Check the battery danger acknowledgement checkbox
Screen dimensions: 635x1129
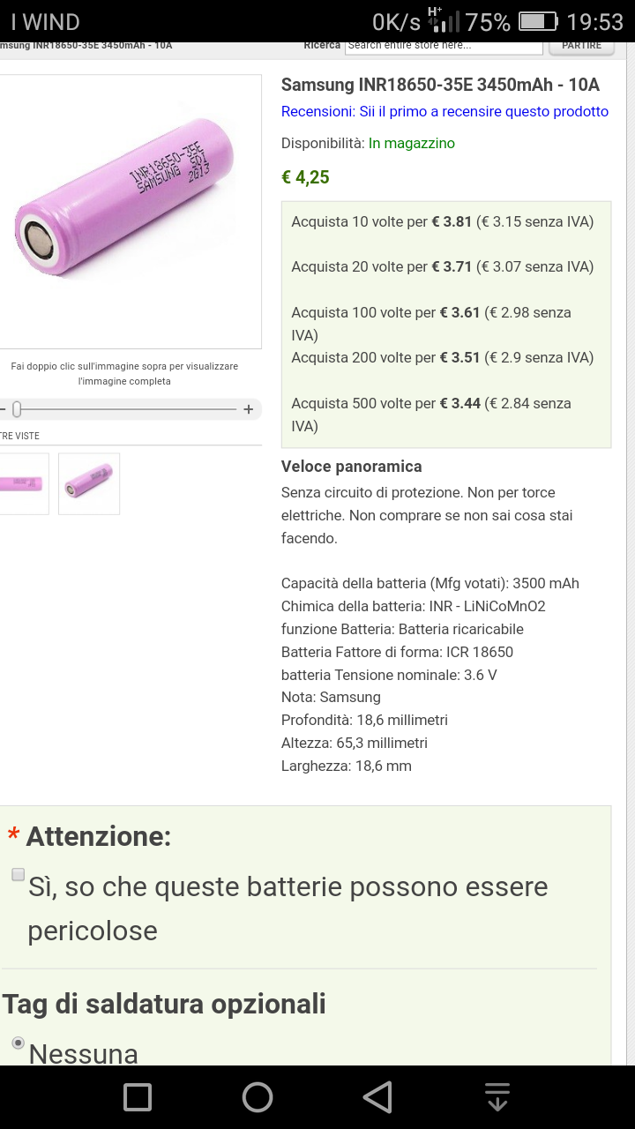click(x=18, y=874)
